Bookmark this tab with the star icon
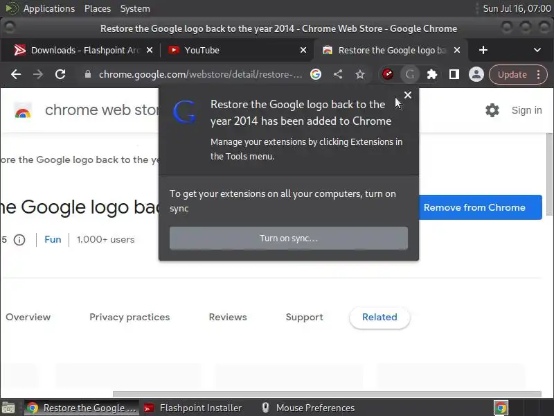 (360, 74)
